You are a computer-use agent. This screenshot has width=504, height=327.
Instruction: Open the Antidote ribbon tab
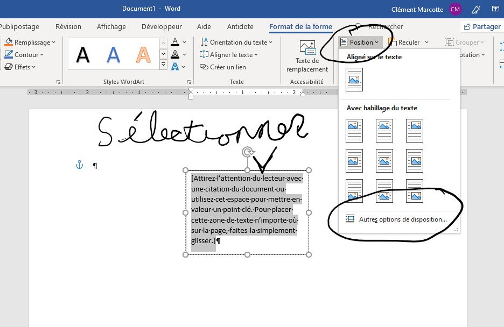240,26
